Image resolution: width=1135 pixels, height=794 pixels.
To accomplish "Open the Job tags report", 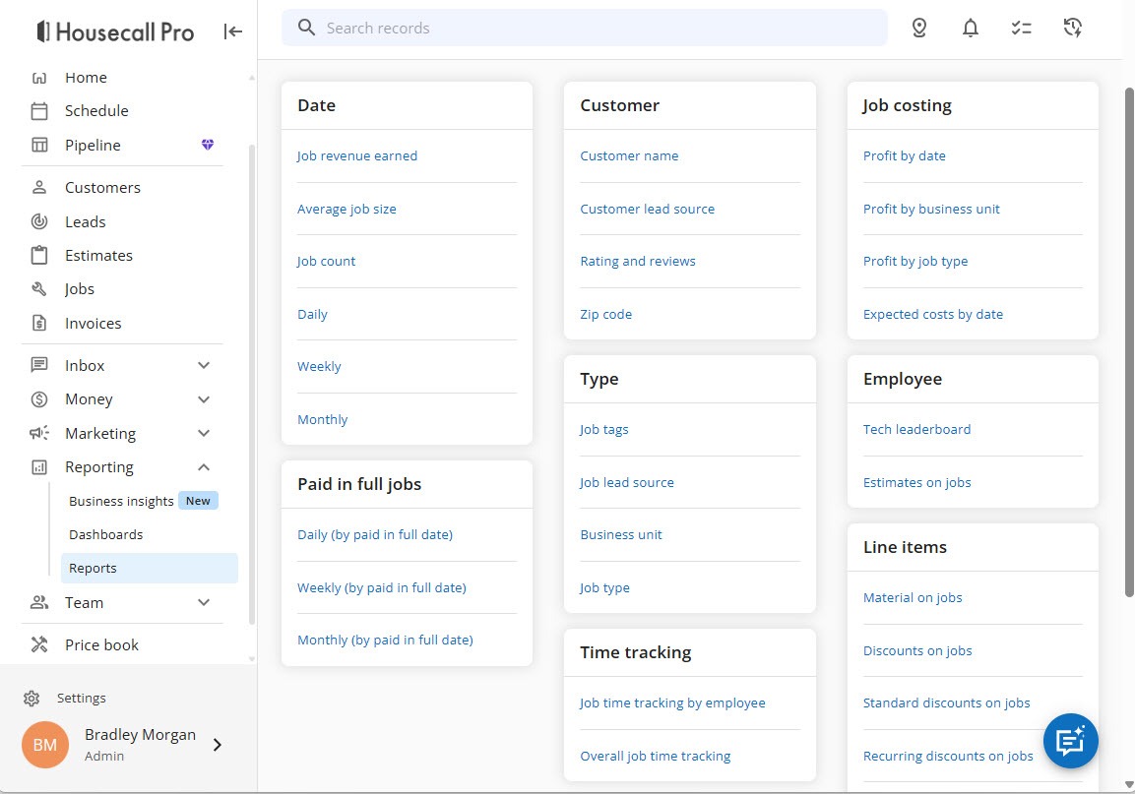I will coord(603,429).
